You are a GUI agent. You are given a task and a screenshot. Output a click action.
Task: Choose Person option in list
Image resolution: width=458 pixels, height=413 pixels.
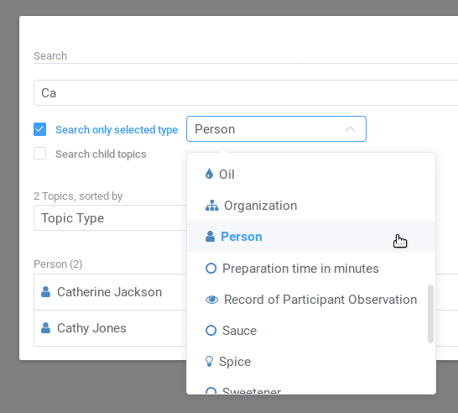311,237
